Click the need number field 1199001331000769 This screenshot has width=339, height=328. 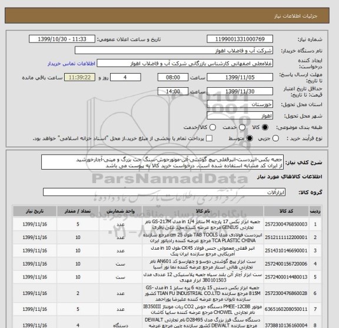pyautogui.click(x=240, y=39)
